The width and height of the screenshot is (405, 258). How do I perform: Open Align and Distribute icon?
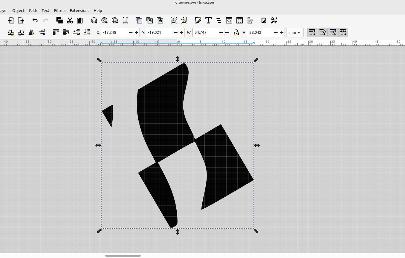coord(250,20)
